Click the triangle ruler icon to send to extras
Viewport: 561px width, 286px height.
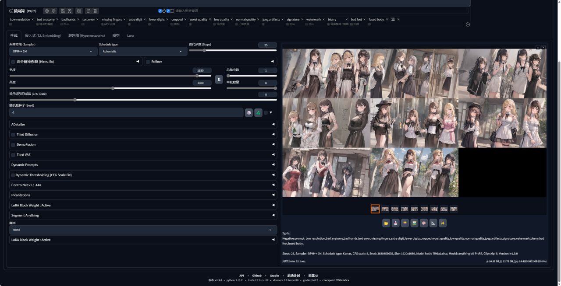pos(433,223)
